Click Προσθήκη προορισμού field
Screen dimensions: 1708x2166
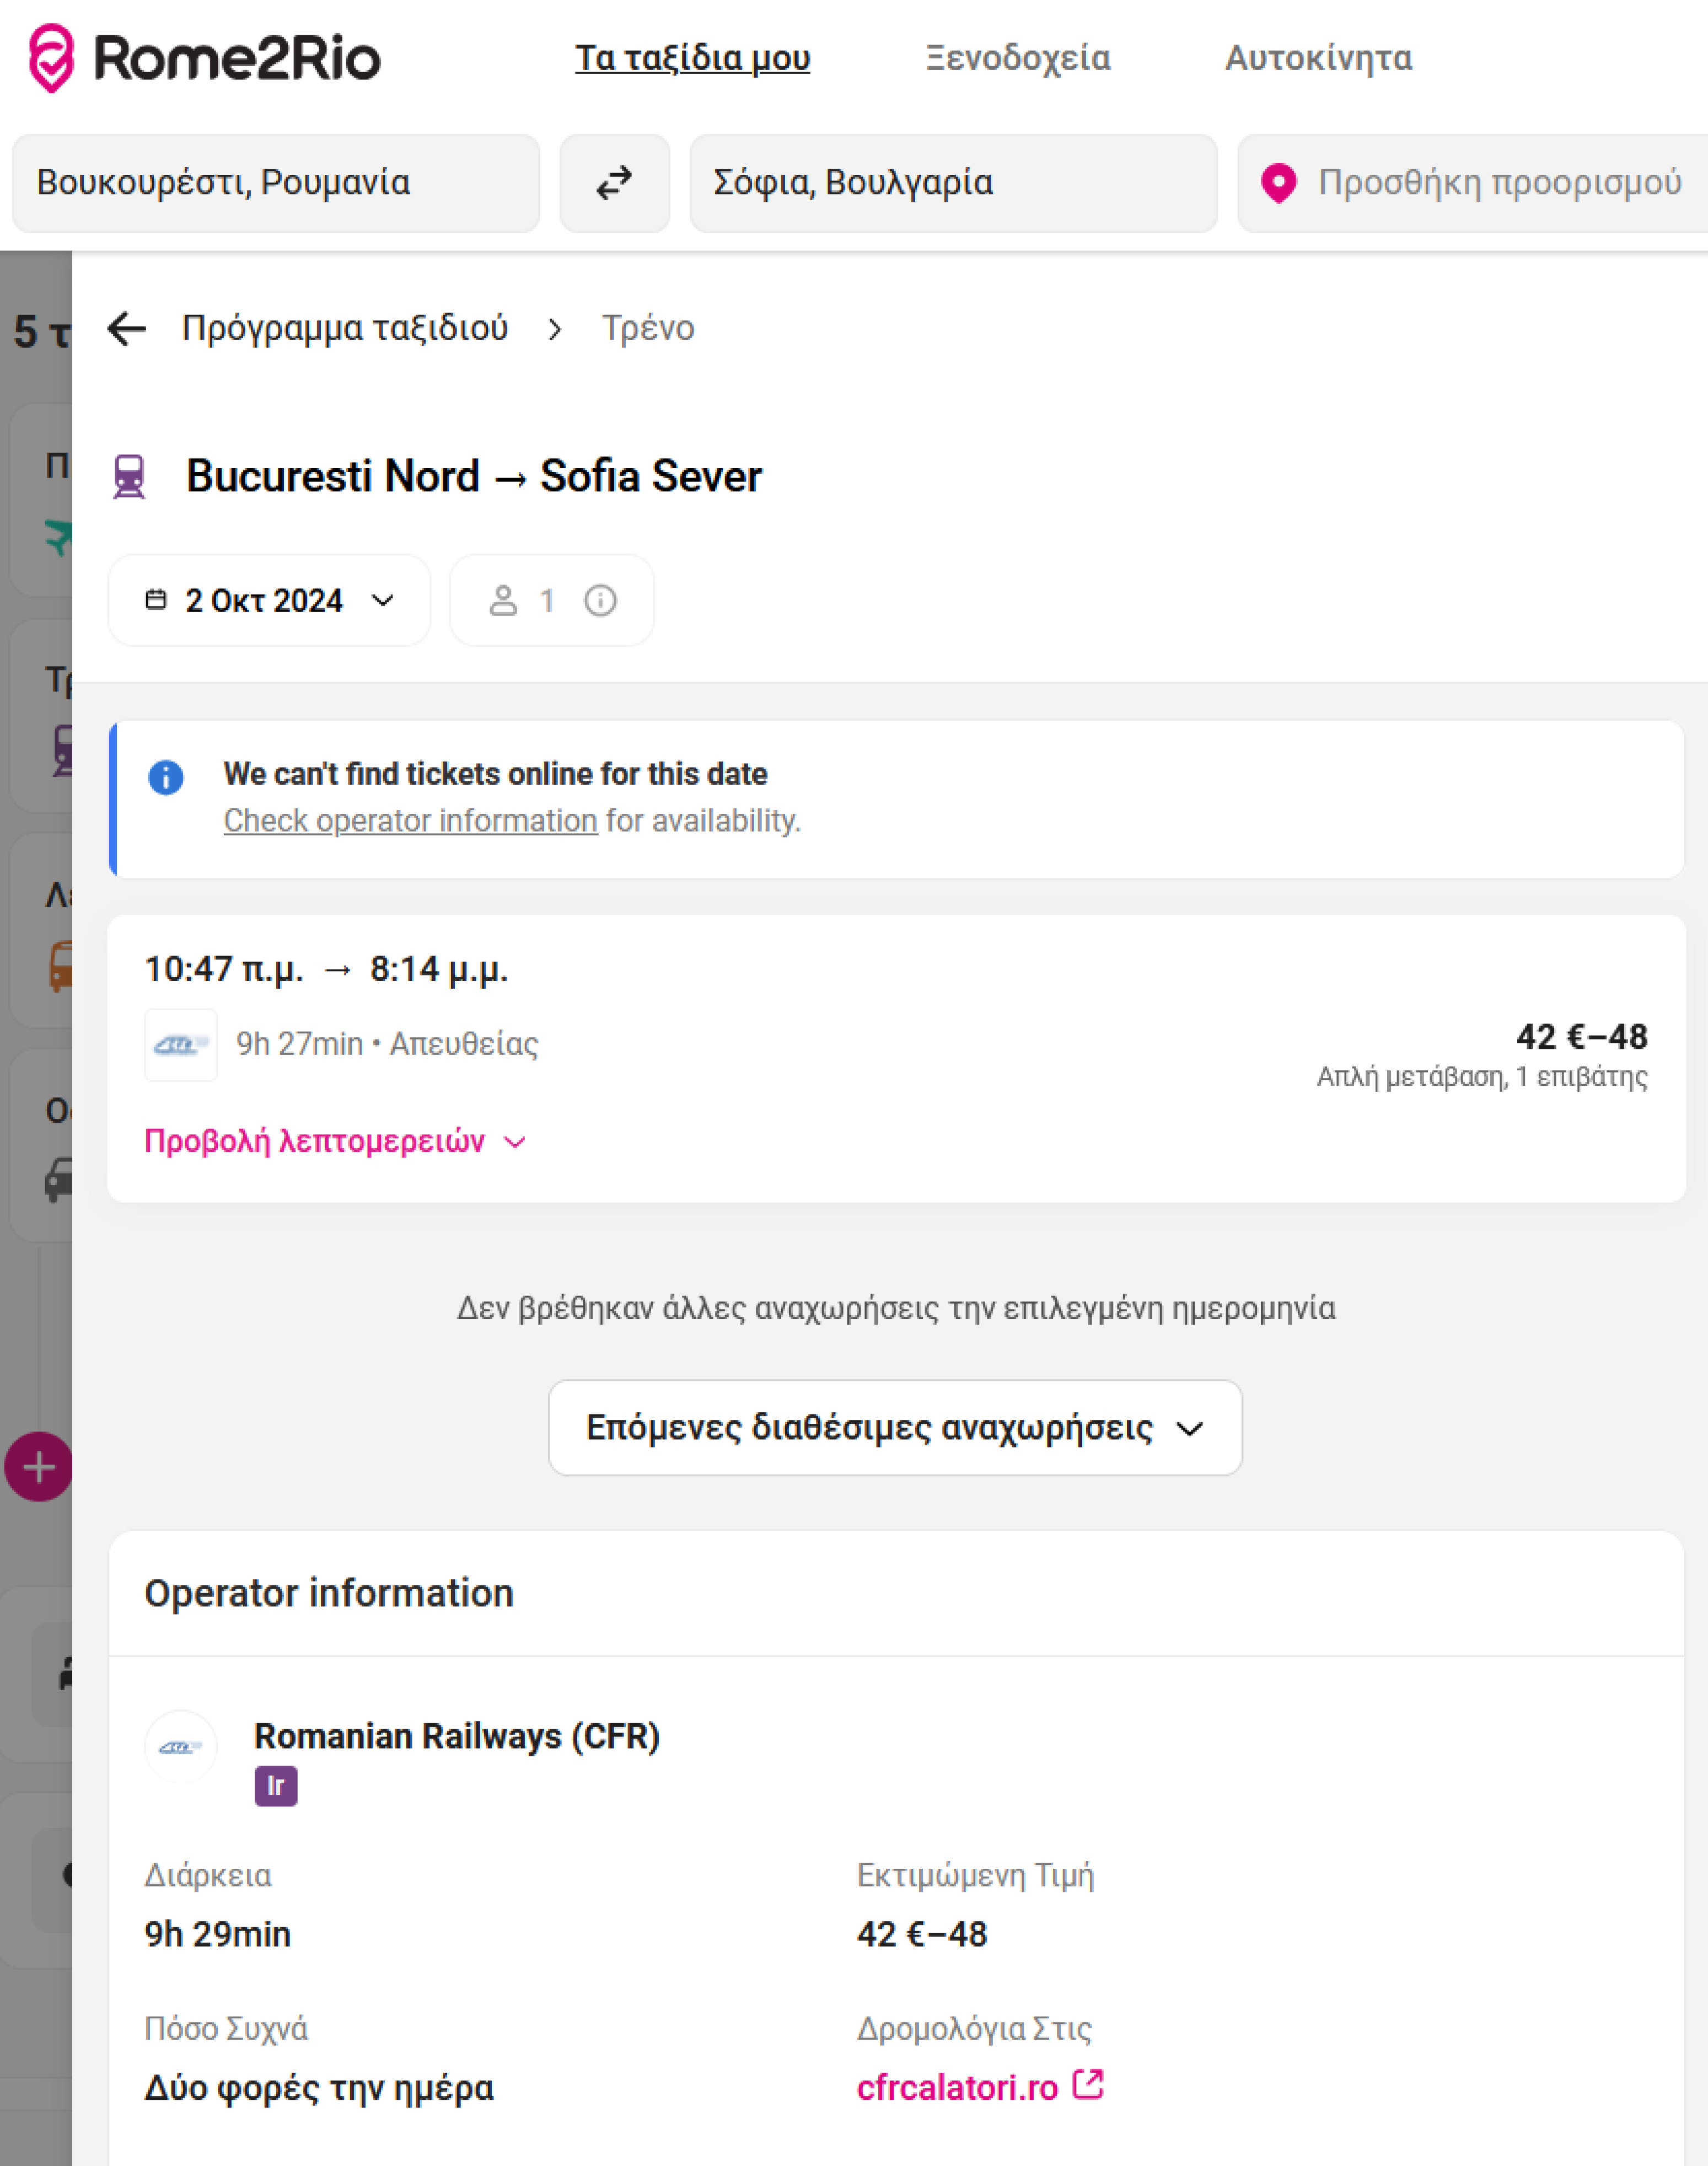[1498, 183]
